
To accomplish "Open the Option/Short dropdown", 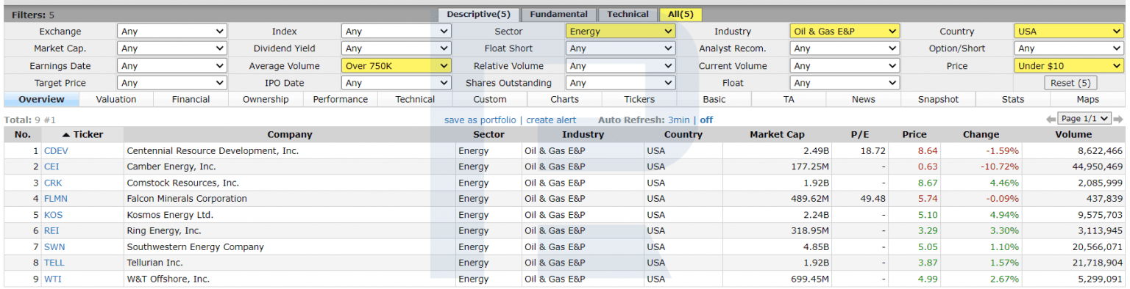I will click(x=1069, y=48).
